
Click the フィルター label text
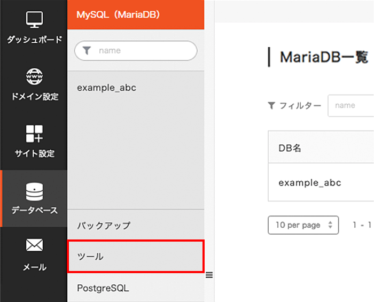click(x=300, y=105)
